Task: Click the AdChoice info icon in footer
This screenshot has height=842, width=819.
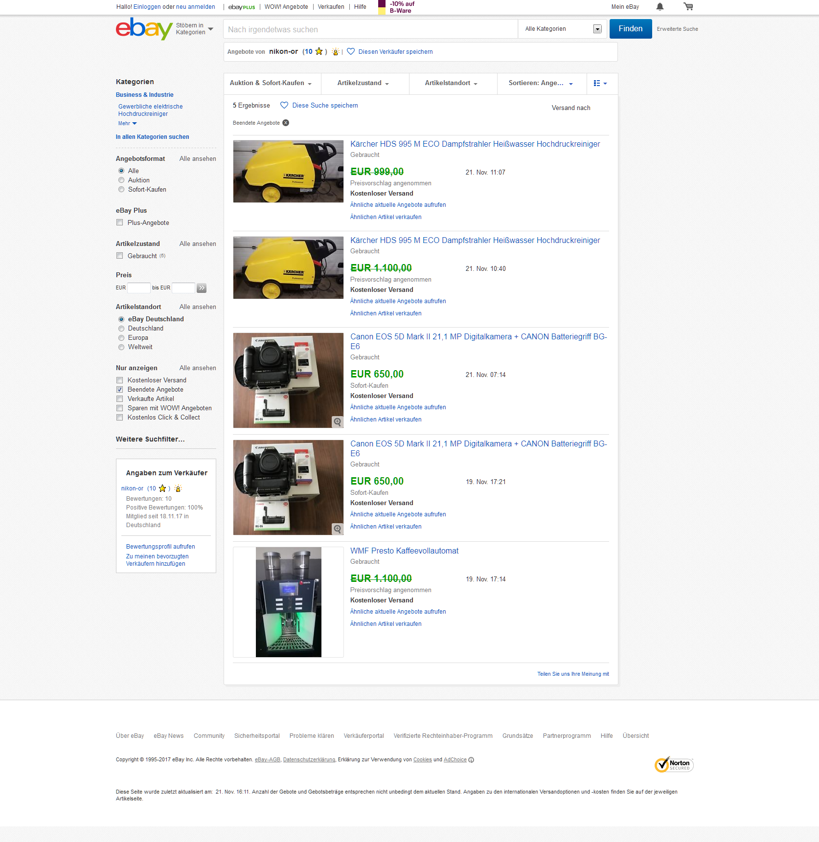Action: pos(471,760)
